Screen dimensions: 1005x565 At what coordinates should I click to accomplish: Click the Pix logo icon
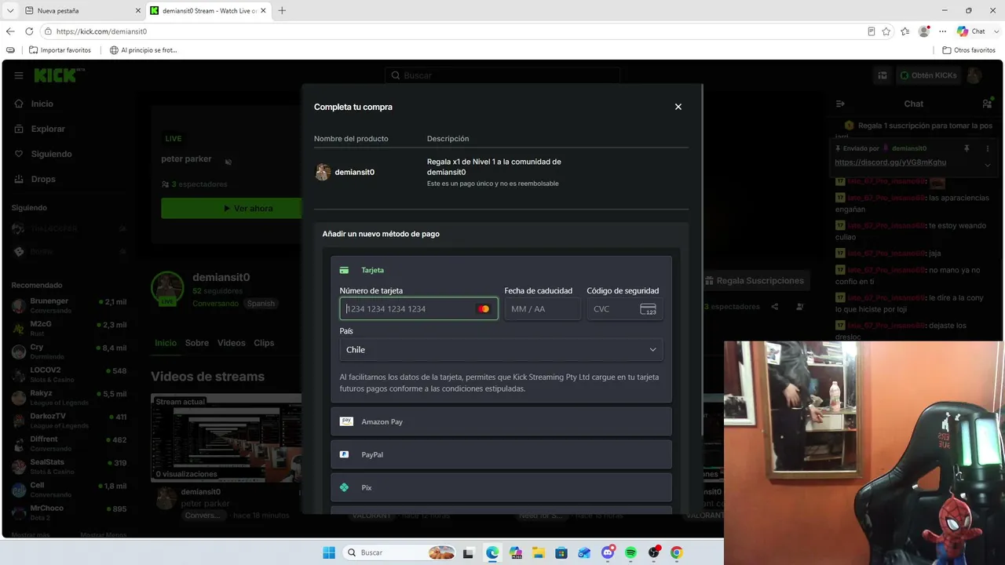[344, 487]
